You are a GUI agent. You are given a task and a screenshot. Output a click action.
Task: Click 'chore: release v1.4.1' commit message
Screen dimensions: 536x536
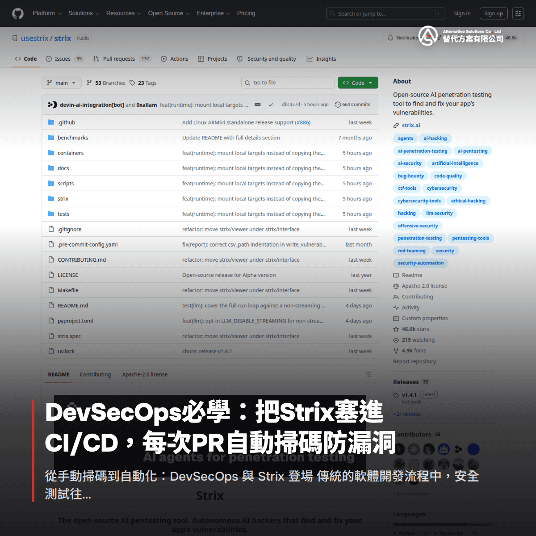[207, 352]
